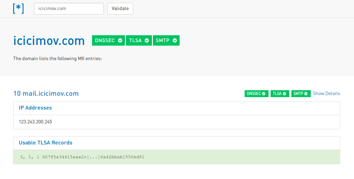This screenshot has height=179, width=354.
Task: Click the large green SMTP label text
Action: 163,40
